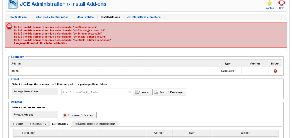Select Install Add-ons menu item
The height and width of the screenshot is (138, 292).
(x=110, y=17)
